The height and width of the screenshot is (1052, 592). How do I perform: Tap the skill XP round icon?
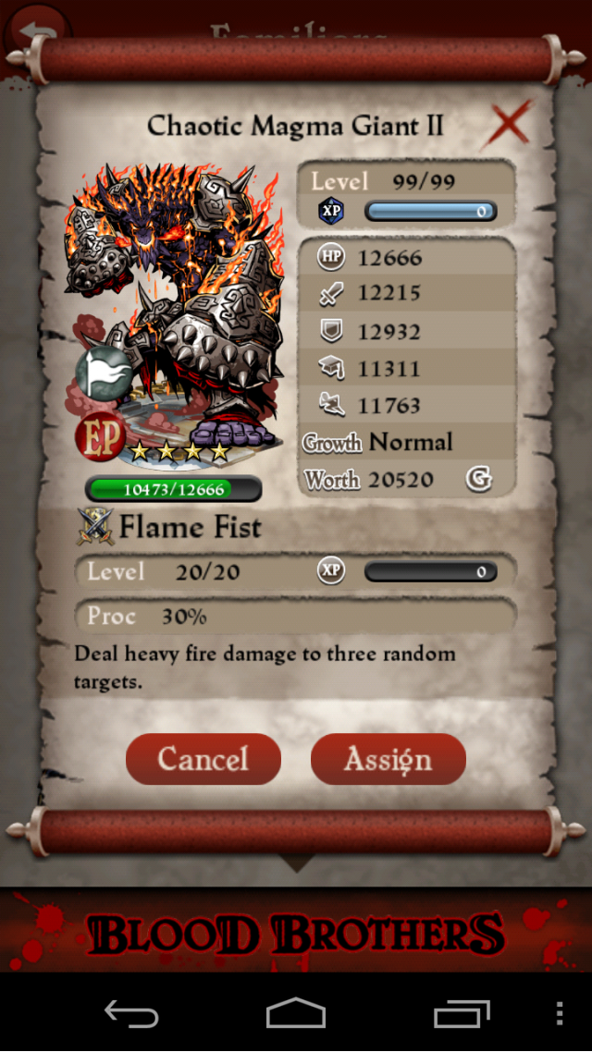click(x=330, y=571)
